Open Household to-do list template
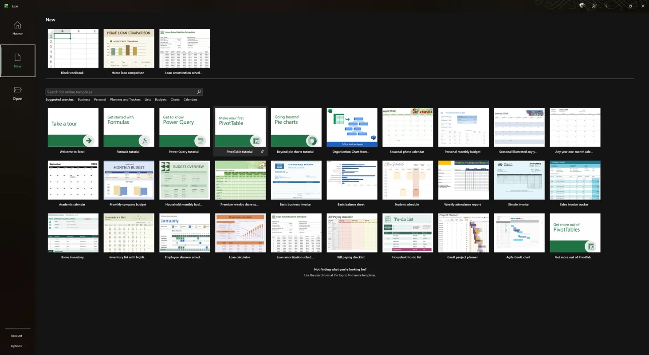 point(408,237)
